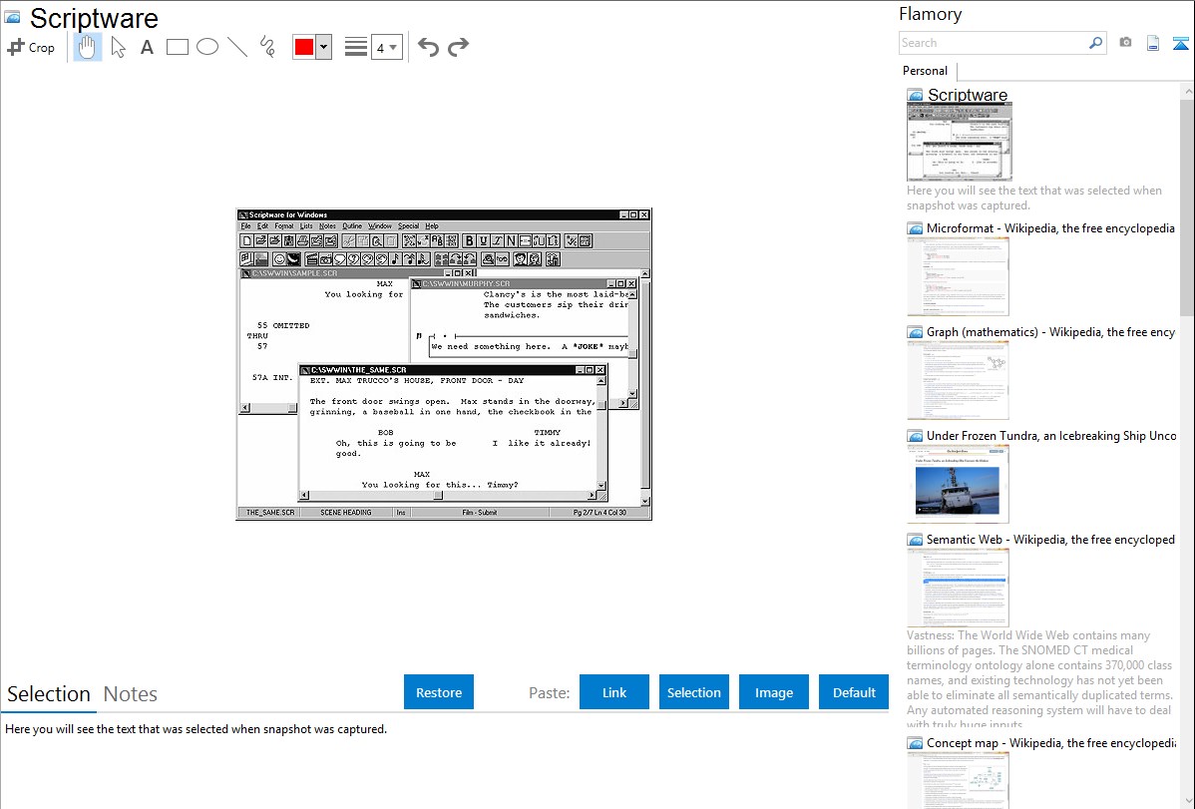
Task: Open the line width dropdown showing 4
Action: pos(386,47)
